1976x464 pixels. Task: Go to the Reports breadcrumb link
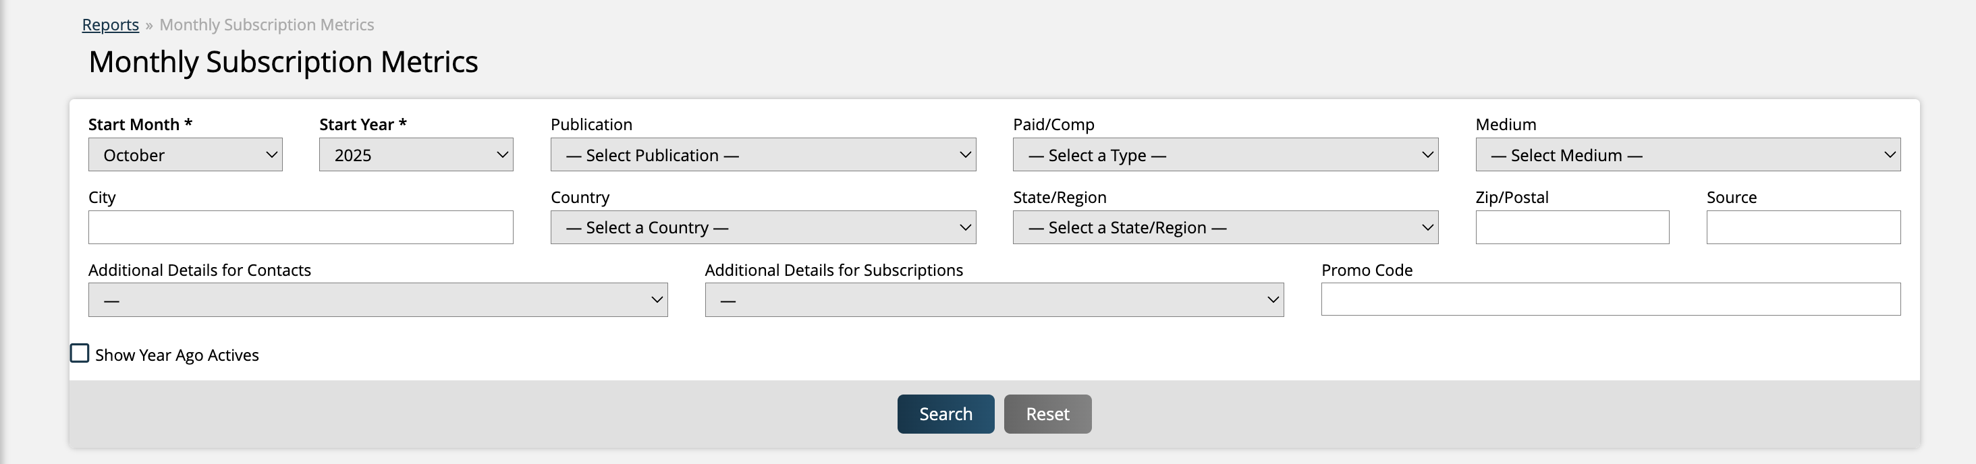tap(111, 24)
